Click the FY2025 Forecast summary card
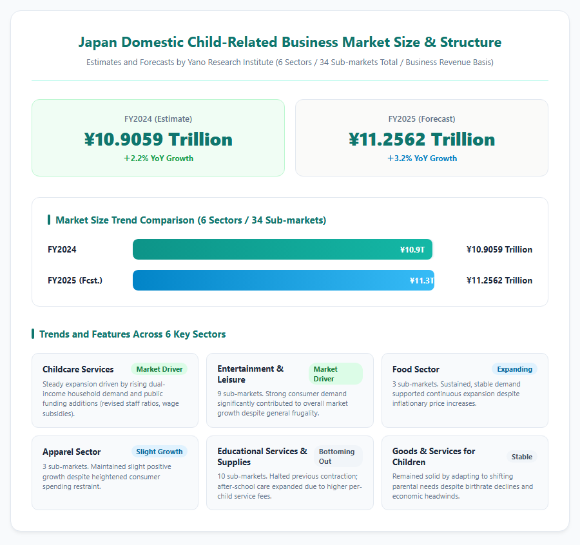Image resolution: width=580 pixels, height=545 pixels. (421, 138)
